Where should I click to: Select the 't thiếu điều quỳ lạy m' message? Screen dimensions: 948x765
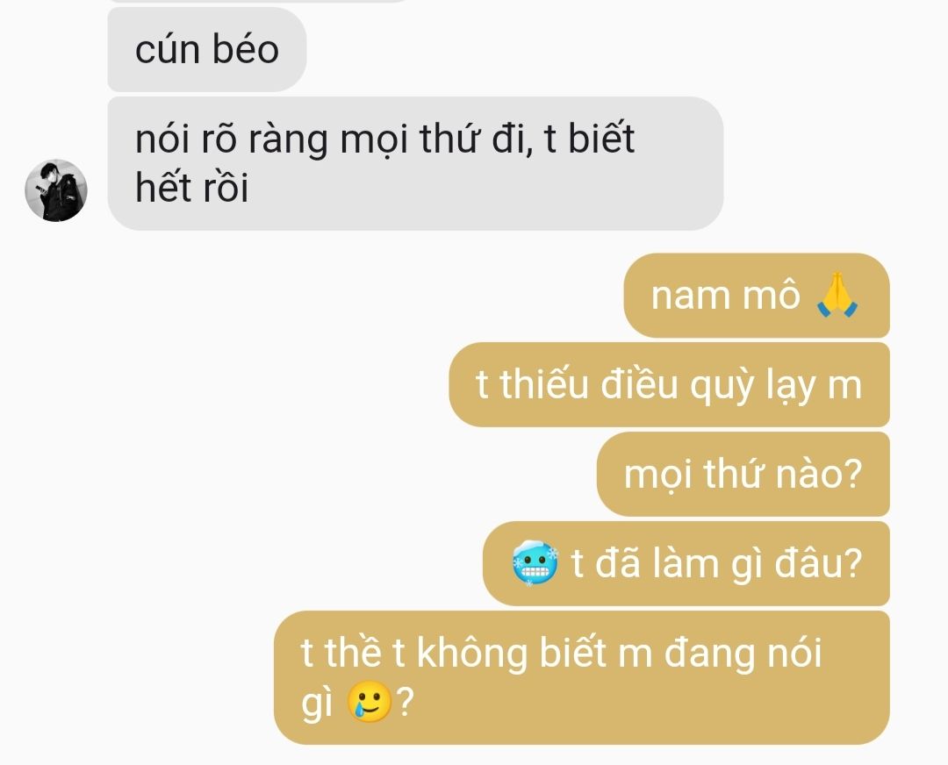669,384
